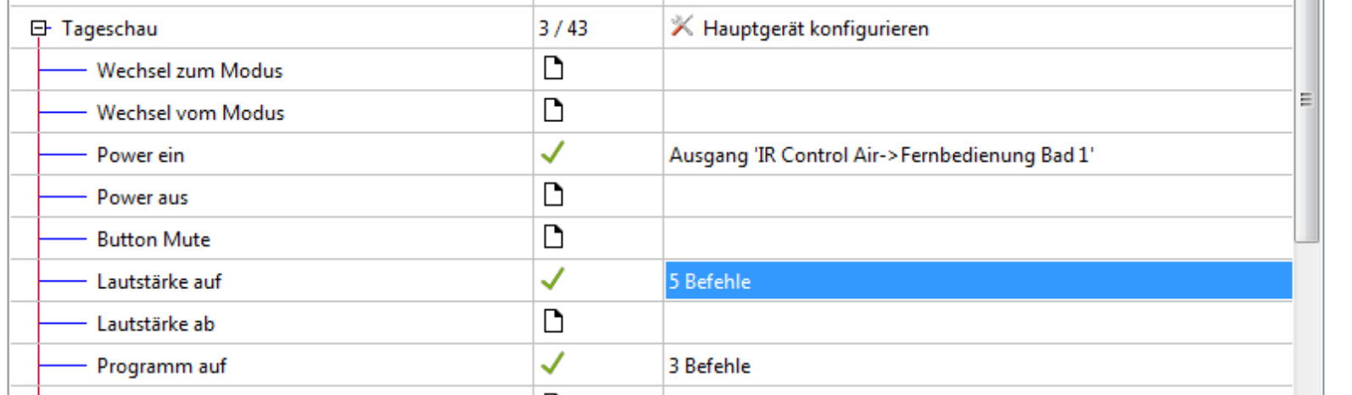Select the Tageschau entry label
This screenshot has width=1352, height=395.
coord(109,29)
